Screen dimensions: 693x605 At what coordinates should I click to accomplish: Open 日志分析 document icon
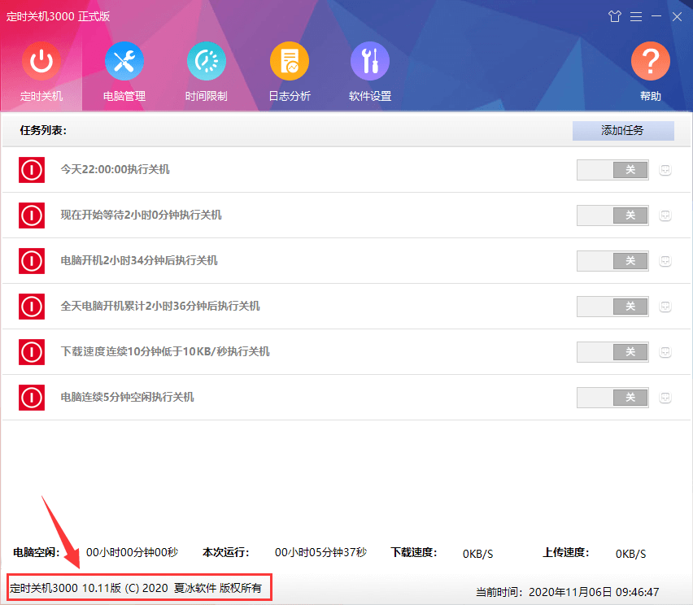(290, 61)
